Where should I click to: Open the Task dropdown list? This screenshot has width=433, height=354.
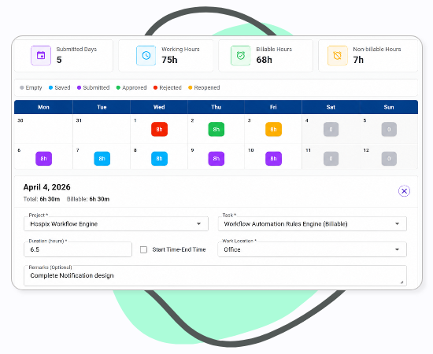pos(313,223)
